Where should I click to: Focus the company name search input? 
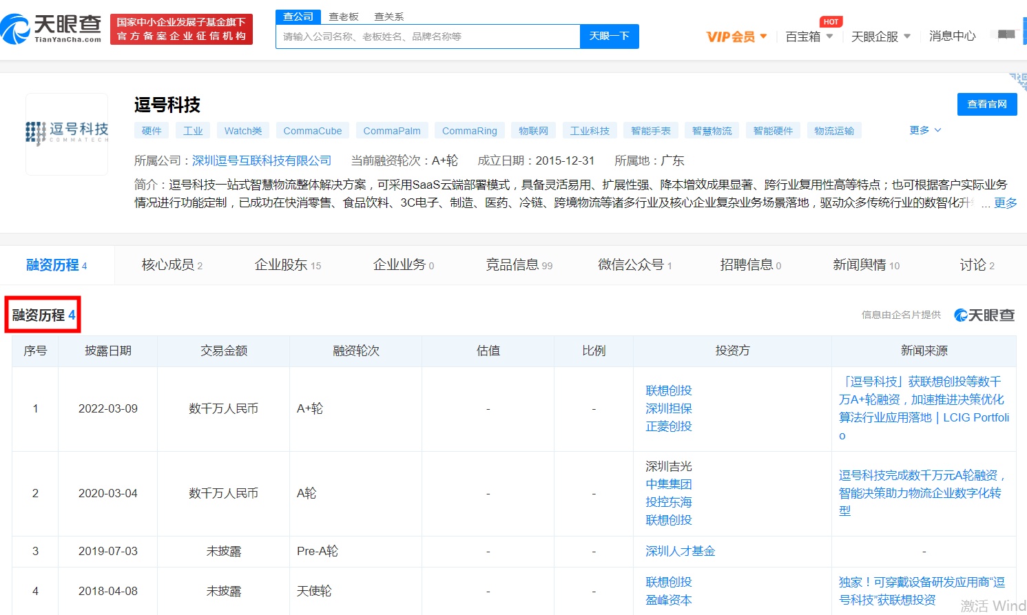pyautogui.click(x=428, y=37)
